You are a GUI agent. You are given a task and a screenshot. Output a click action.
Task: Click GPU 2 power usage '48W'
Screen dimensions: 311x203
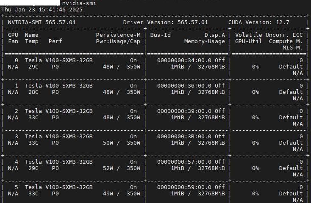tap(108, 117)
